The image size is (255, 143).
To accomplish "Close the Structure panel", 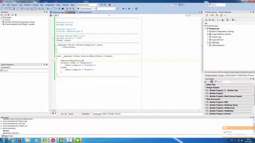I will 47,12.
